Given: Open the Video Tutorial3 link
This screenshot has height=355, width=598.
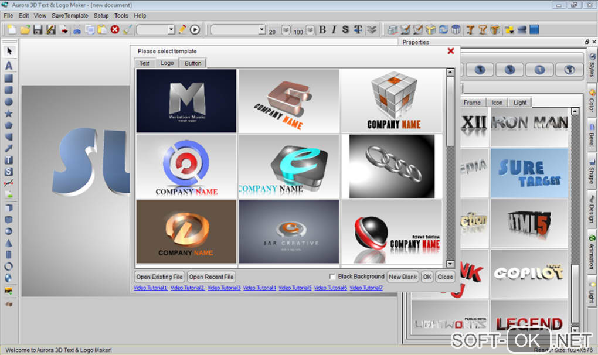Looking at the screenshot, I should pyautogui.click(x=224, y=288).
